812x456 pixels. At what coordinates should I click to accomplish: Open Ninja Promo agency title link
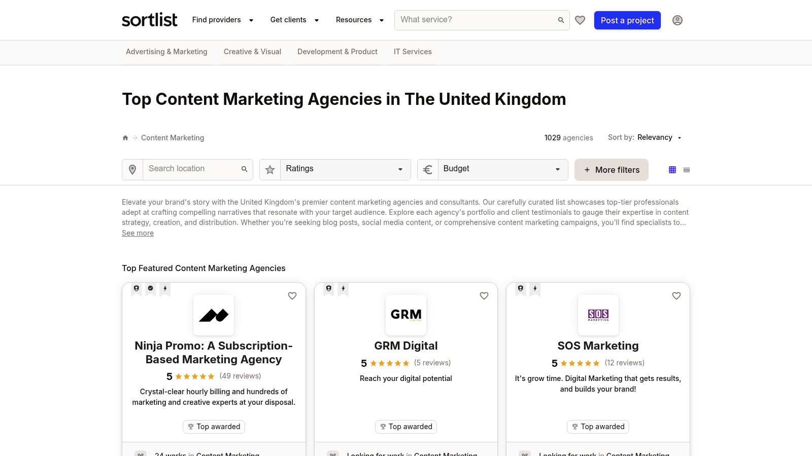[214, 353]
